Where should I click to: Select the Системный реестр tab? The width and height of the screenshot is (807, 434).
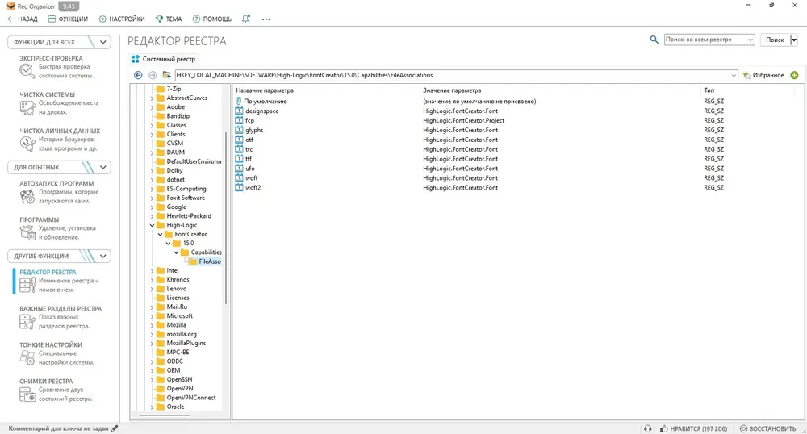164,59
